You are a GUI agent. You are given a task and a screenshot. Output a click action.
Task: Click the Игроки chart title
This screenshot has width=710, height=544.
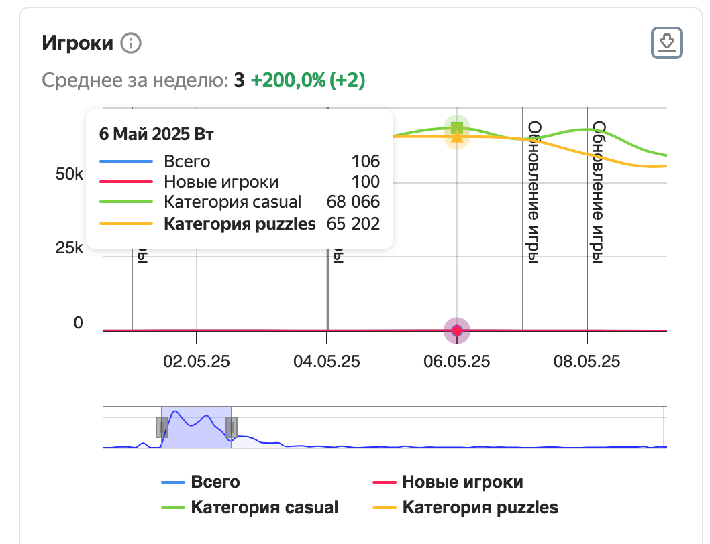(x=78, y=44)
